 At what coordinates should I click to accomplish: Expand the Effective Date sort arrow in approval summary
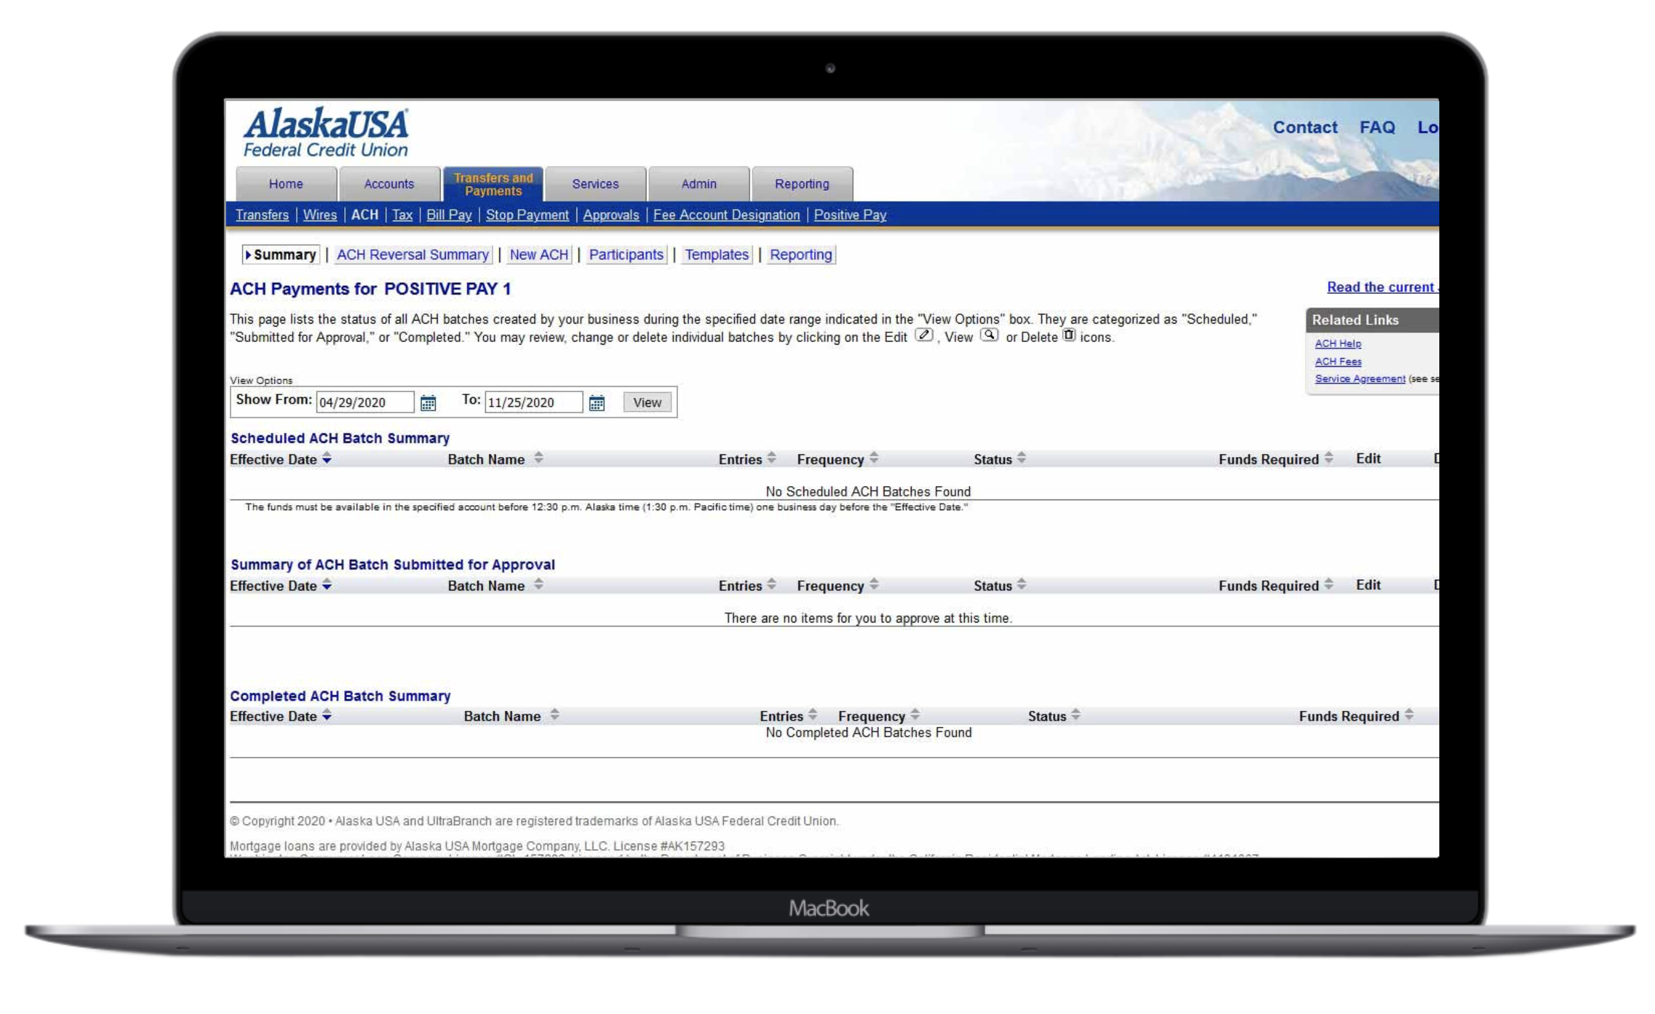[327, 585]
